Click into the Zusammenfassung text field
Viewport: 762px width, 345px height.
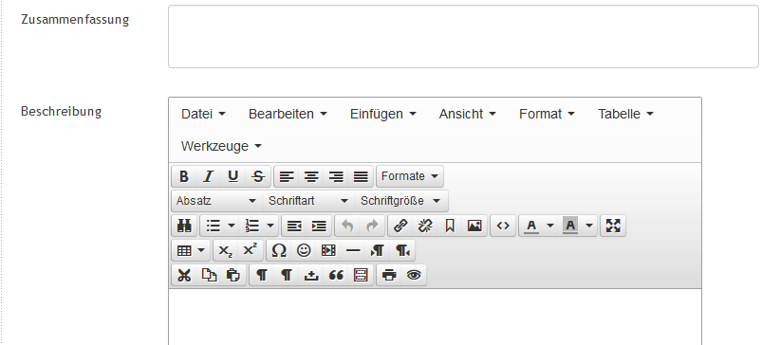coord(463,36)
